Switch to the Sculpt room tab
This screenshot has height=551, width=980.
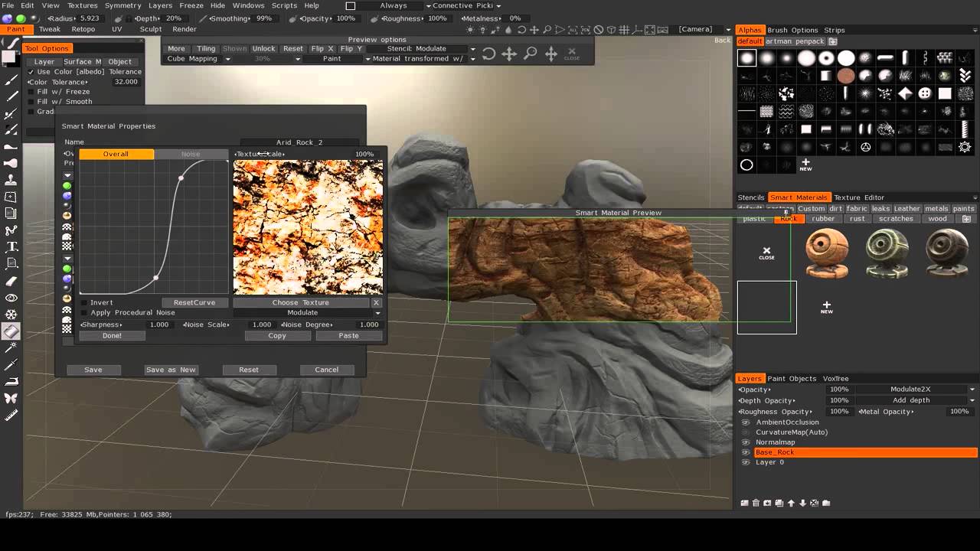click(x=151, y=30)
